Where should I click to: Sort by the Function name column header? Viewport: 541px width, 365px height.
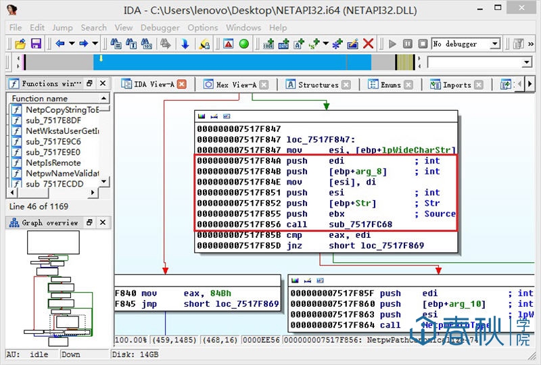coord(57,98)
